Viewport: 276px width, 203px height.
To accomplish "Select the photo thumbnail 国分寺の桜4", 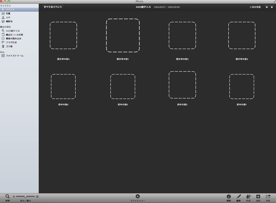I will [63, 36].
